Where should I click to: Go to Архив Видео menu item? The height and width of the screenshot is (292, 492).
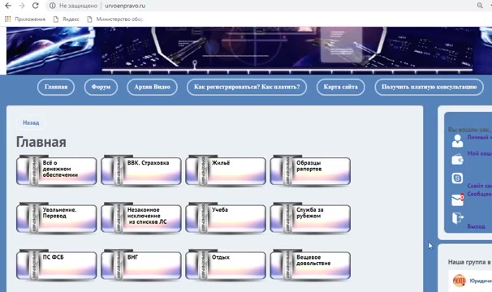pos(152,87)
